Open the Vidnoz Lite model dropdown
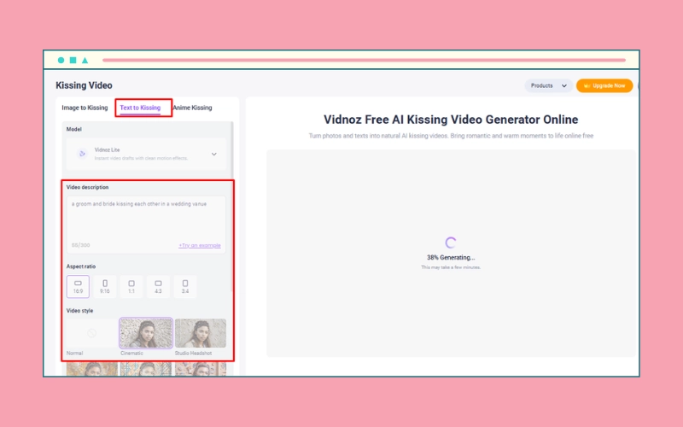This screenshot has height=427, width=683. pyautogui.click(x=146, y=154)
